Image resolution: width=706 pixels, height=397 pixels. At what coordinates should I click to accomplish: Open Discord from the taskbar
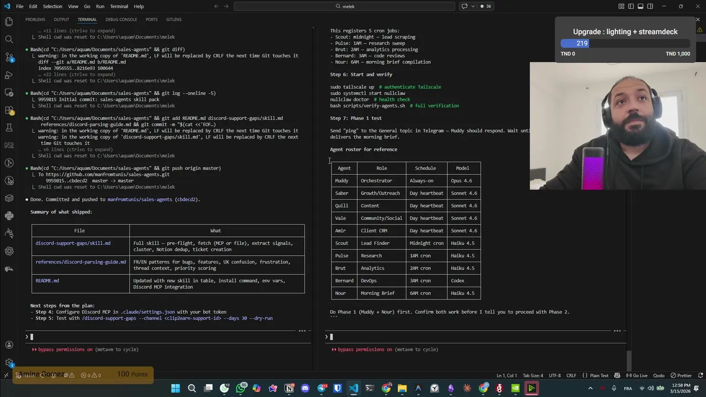[x=305, y=388]
